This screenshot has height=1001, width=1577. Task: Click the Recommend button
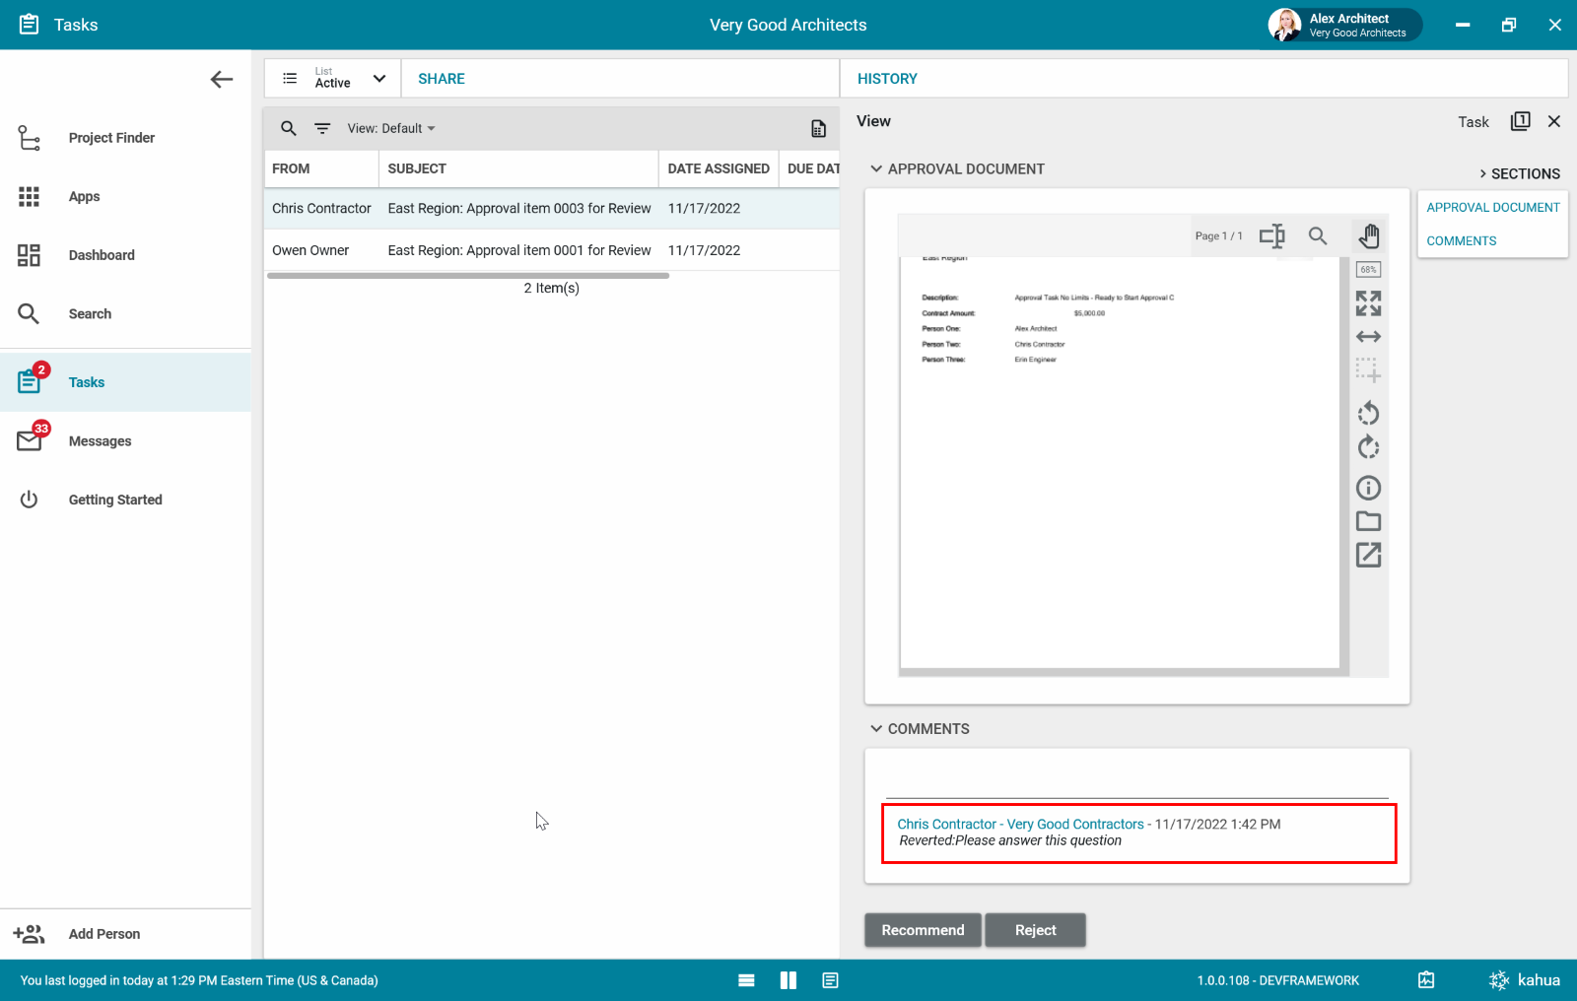pos(923,930)
